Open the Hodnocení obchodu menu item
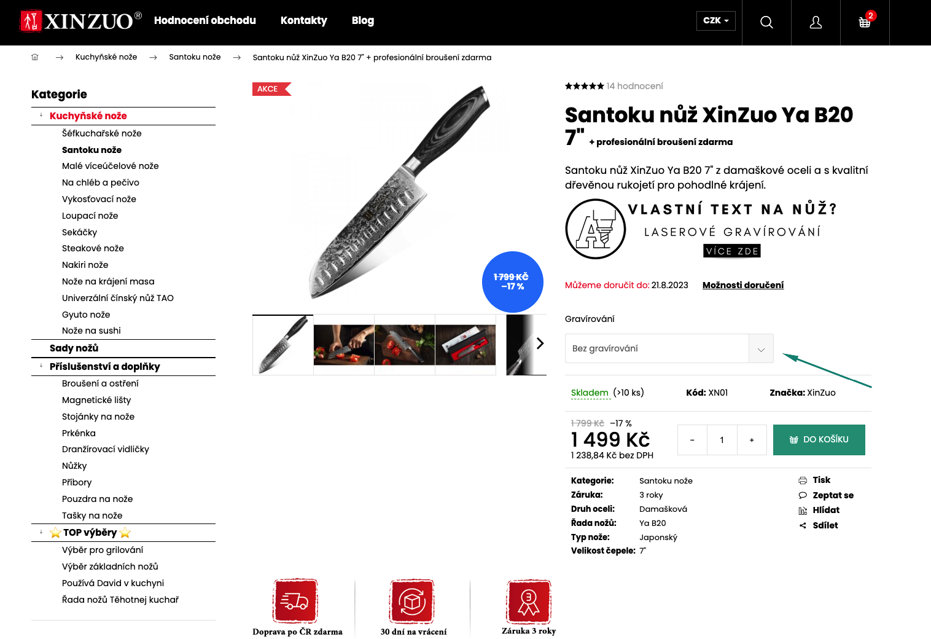The height and width of the screenshot is (639, 931). [205, 20]
